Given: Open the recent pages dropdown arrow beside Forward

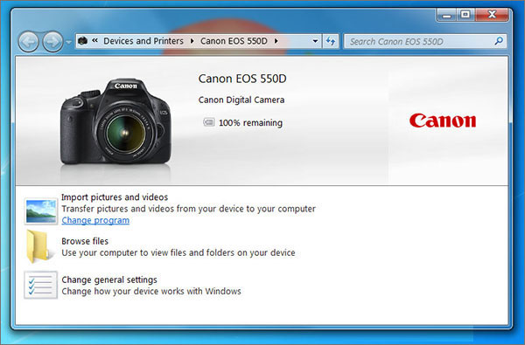Looking at the screenshot, I should (68, 42).
